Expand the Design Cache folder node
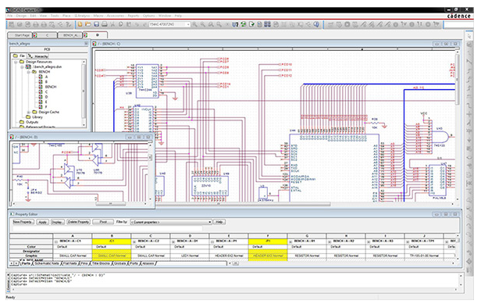The image size is (481, 304). coord(29,112)
